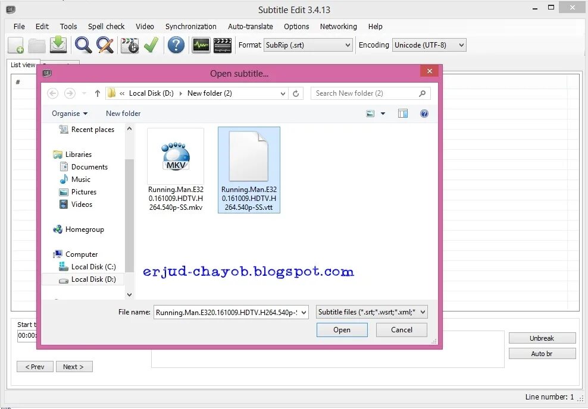Click the New folder button

[123, 114]
